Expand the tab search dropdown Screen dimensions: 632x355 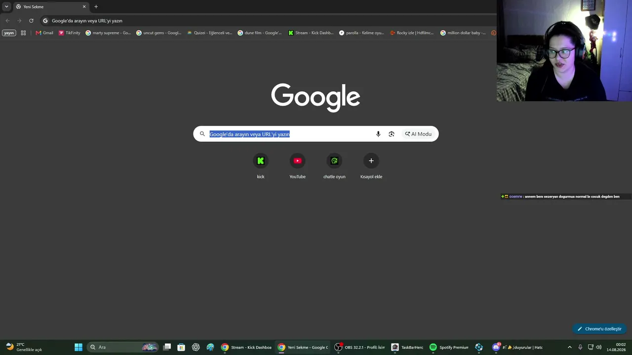[6, 7]
